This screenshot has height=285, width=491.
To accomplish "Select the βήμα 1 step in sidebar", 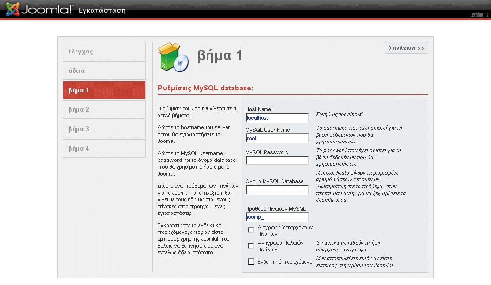I will pyautogui.click(x=104, y=90).
